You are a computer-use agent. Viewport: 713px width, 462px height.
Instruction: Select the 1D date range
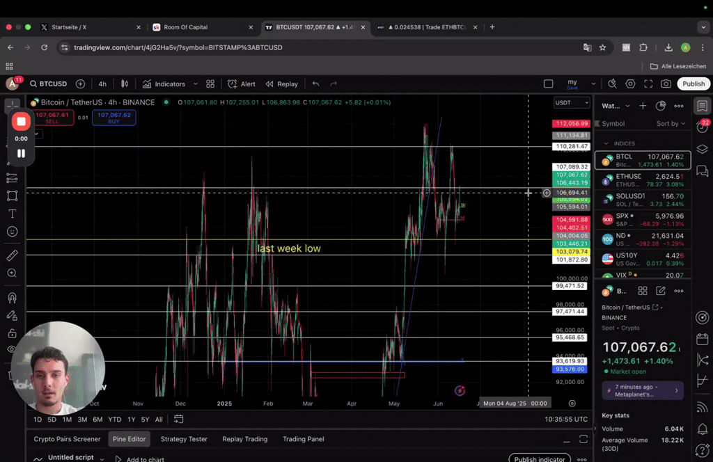[38, 420]
